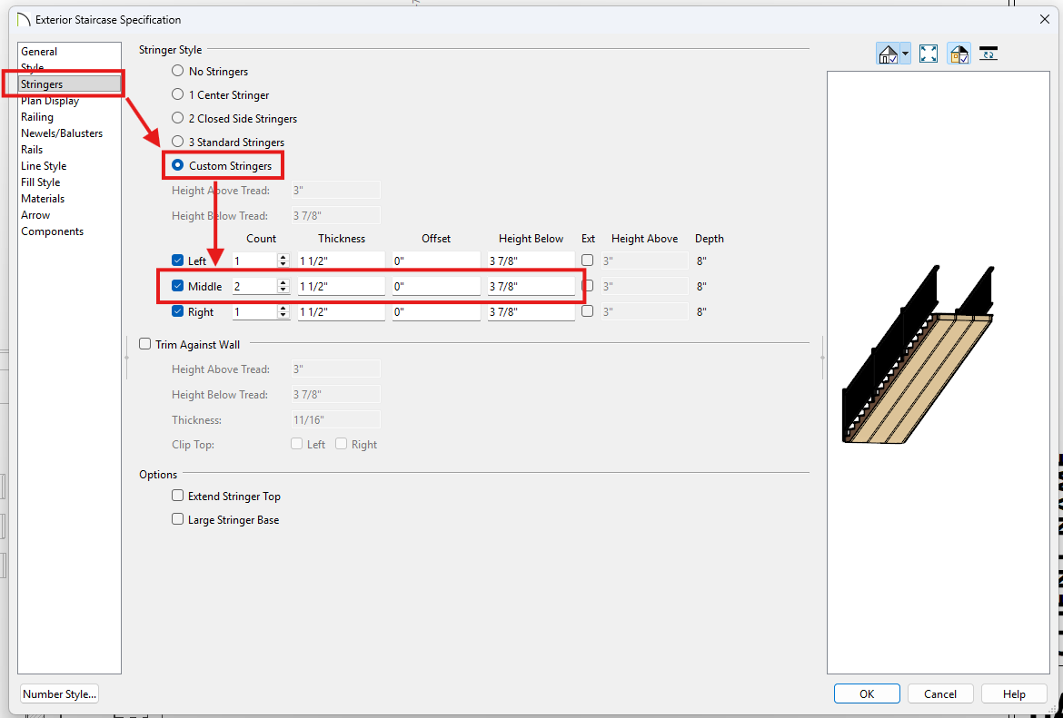Viewport: 1063px width, 718px height.
Task: Click the line weights refresh icon
Action: (x=989, y=54)
